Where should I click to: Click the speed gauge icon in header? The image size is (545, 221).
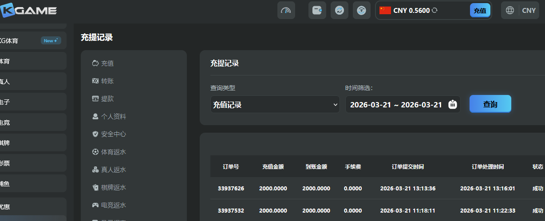(x=286, y=10)
